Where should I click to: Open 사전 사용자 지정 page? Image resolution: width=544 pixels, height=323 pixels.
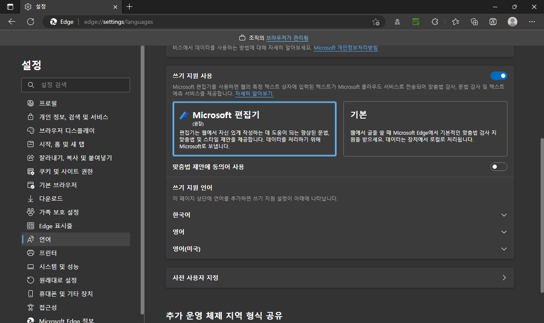click(340, 278)
